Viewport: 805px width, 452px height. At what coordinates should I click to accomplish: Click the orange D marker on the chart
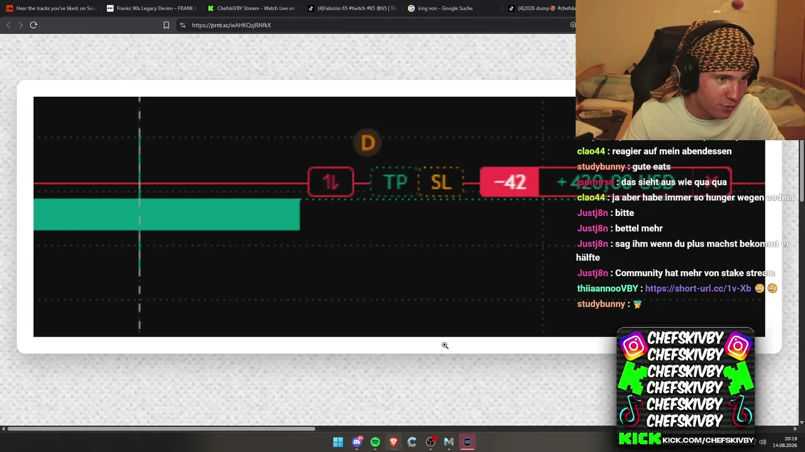point(368,143)
